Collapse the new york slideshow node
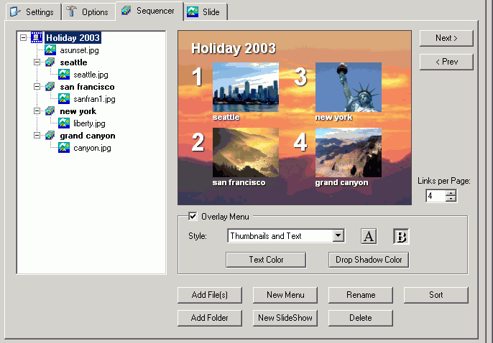This screenshot has height=343, width=493. (x=37, y=111)
